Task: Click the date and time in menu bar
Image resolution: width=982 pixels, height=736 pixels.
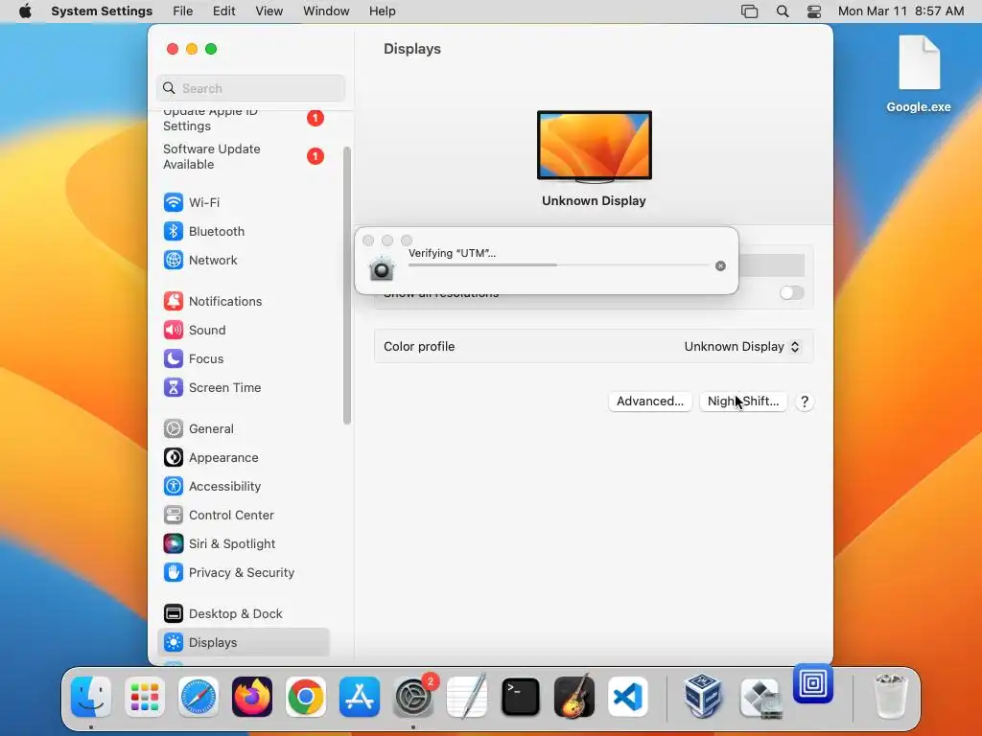Action: coord(900,11)
